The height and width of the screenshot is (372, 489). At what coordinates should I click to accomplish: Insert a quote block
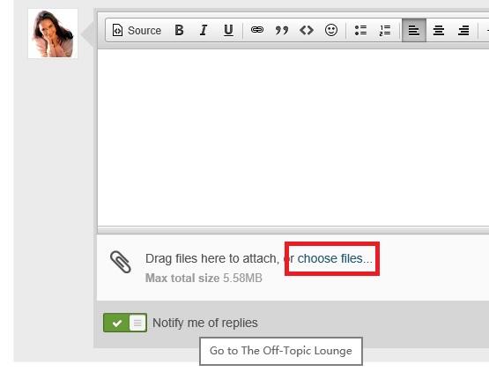(282, 30)
